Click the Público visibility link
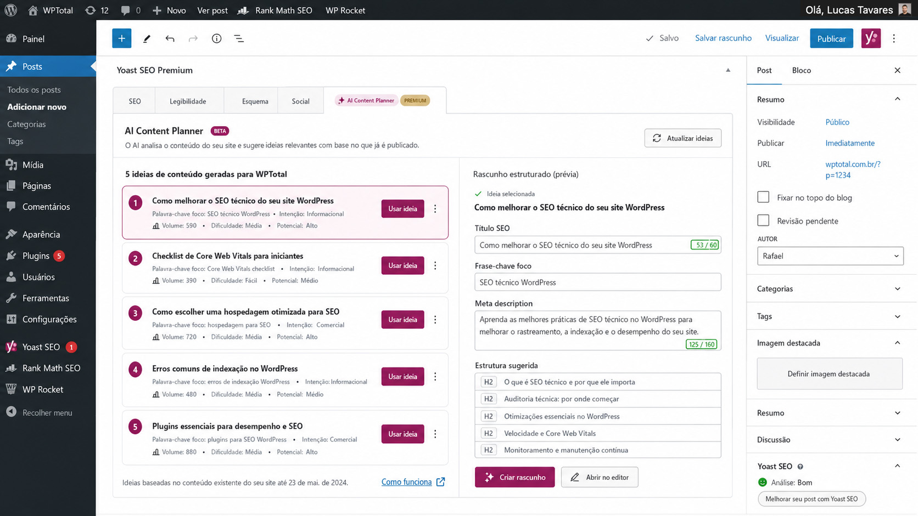Image resolution: width=918 pixels, height=516 pixels. coord(837,122)
